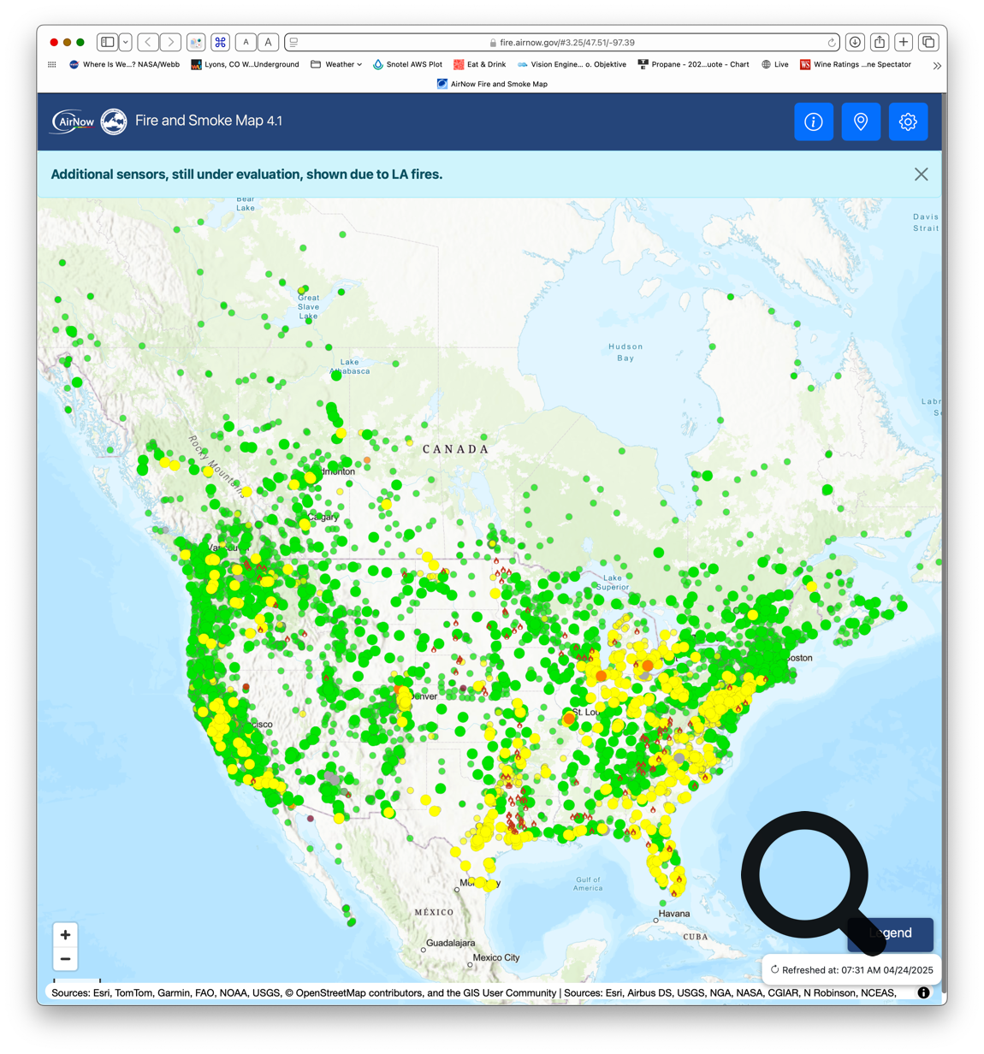Viewport: 984px width, 1054px height.
Task: Toggle the Safari sidebar
Action: click(107, 42)
